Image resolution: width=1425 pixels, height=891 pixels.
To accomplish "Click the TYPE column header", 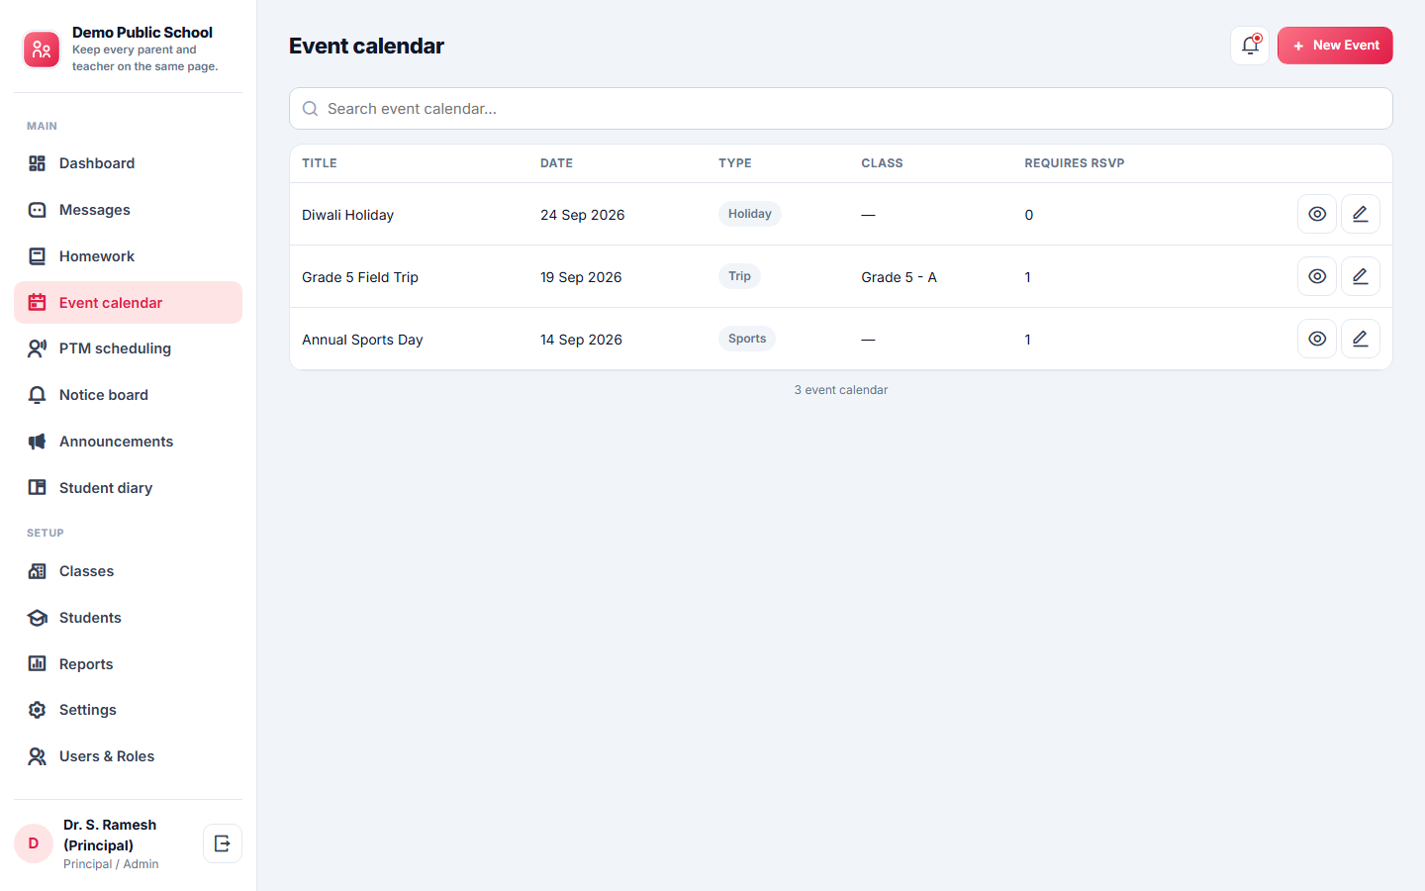I will click(x=735, y=163).
